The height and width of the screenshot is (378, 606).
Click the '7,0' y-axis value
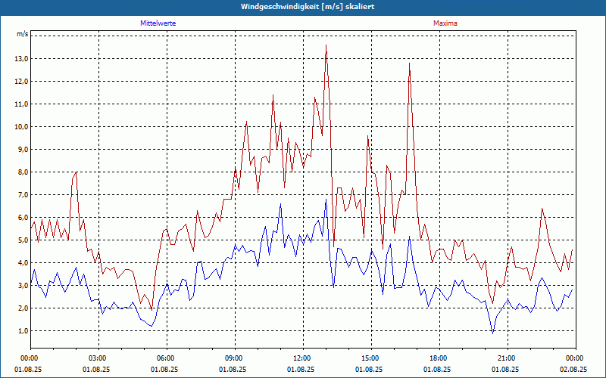tap(23, 195)
